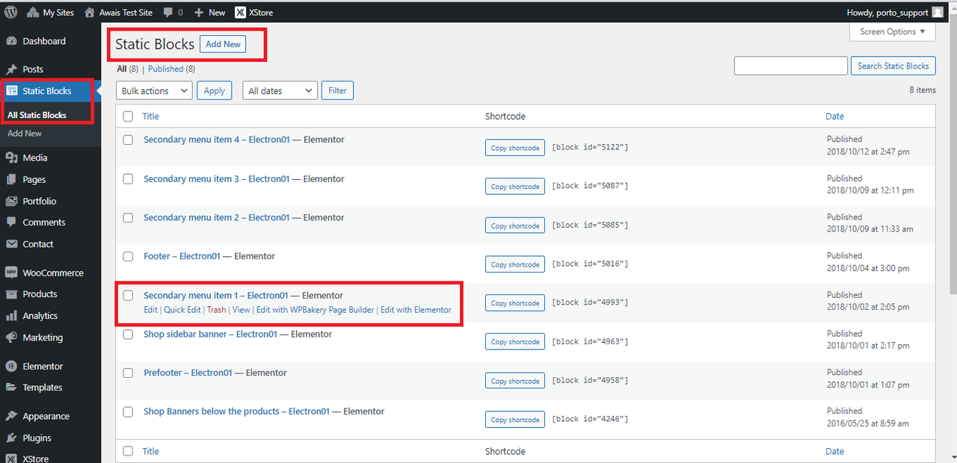
Task: Open Add New submenu under Static Blocks
Action: point(25,134)
